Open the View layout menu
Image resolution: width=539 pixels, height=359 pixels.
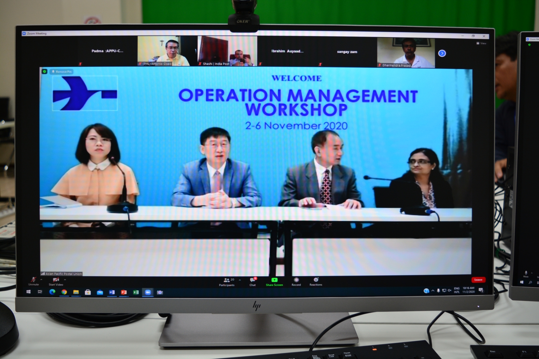pos(481,43)
